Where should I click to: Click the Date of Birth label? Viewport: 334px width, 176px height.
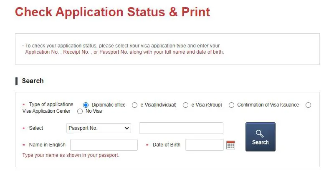[x=166, y=145]
